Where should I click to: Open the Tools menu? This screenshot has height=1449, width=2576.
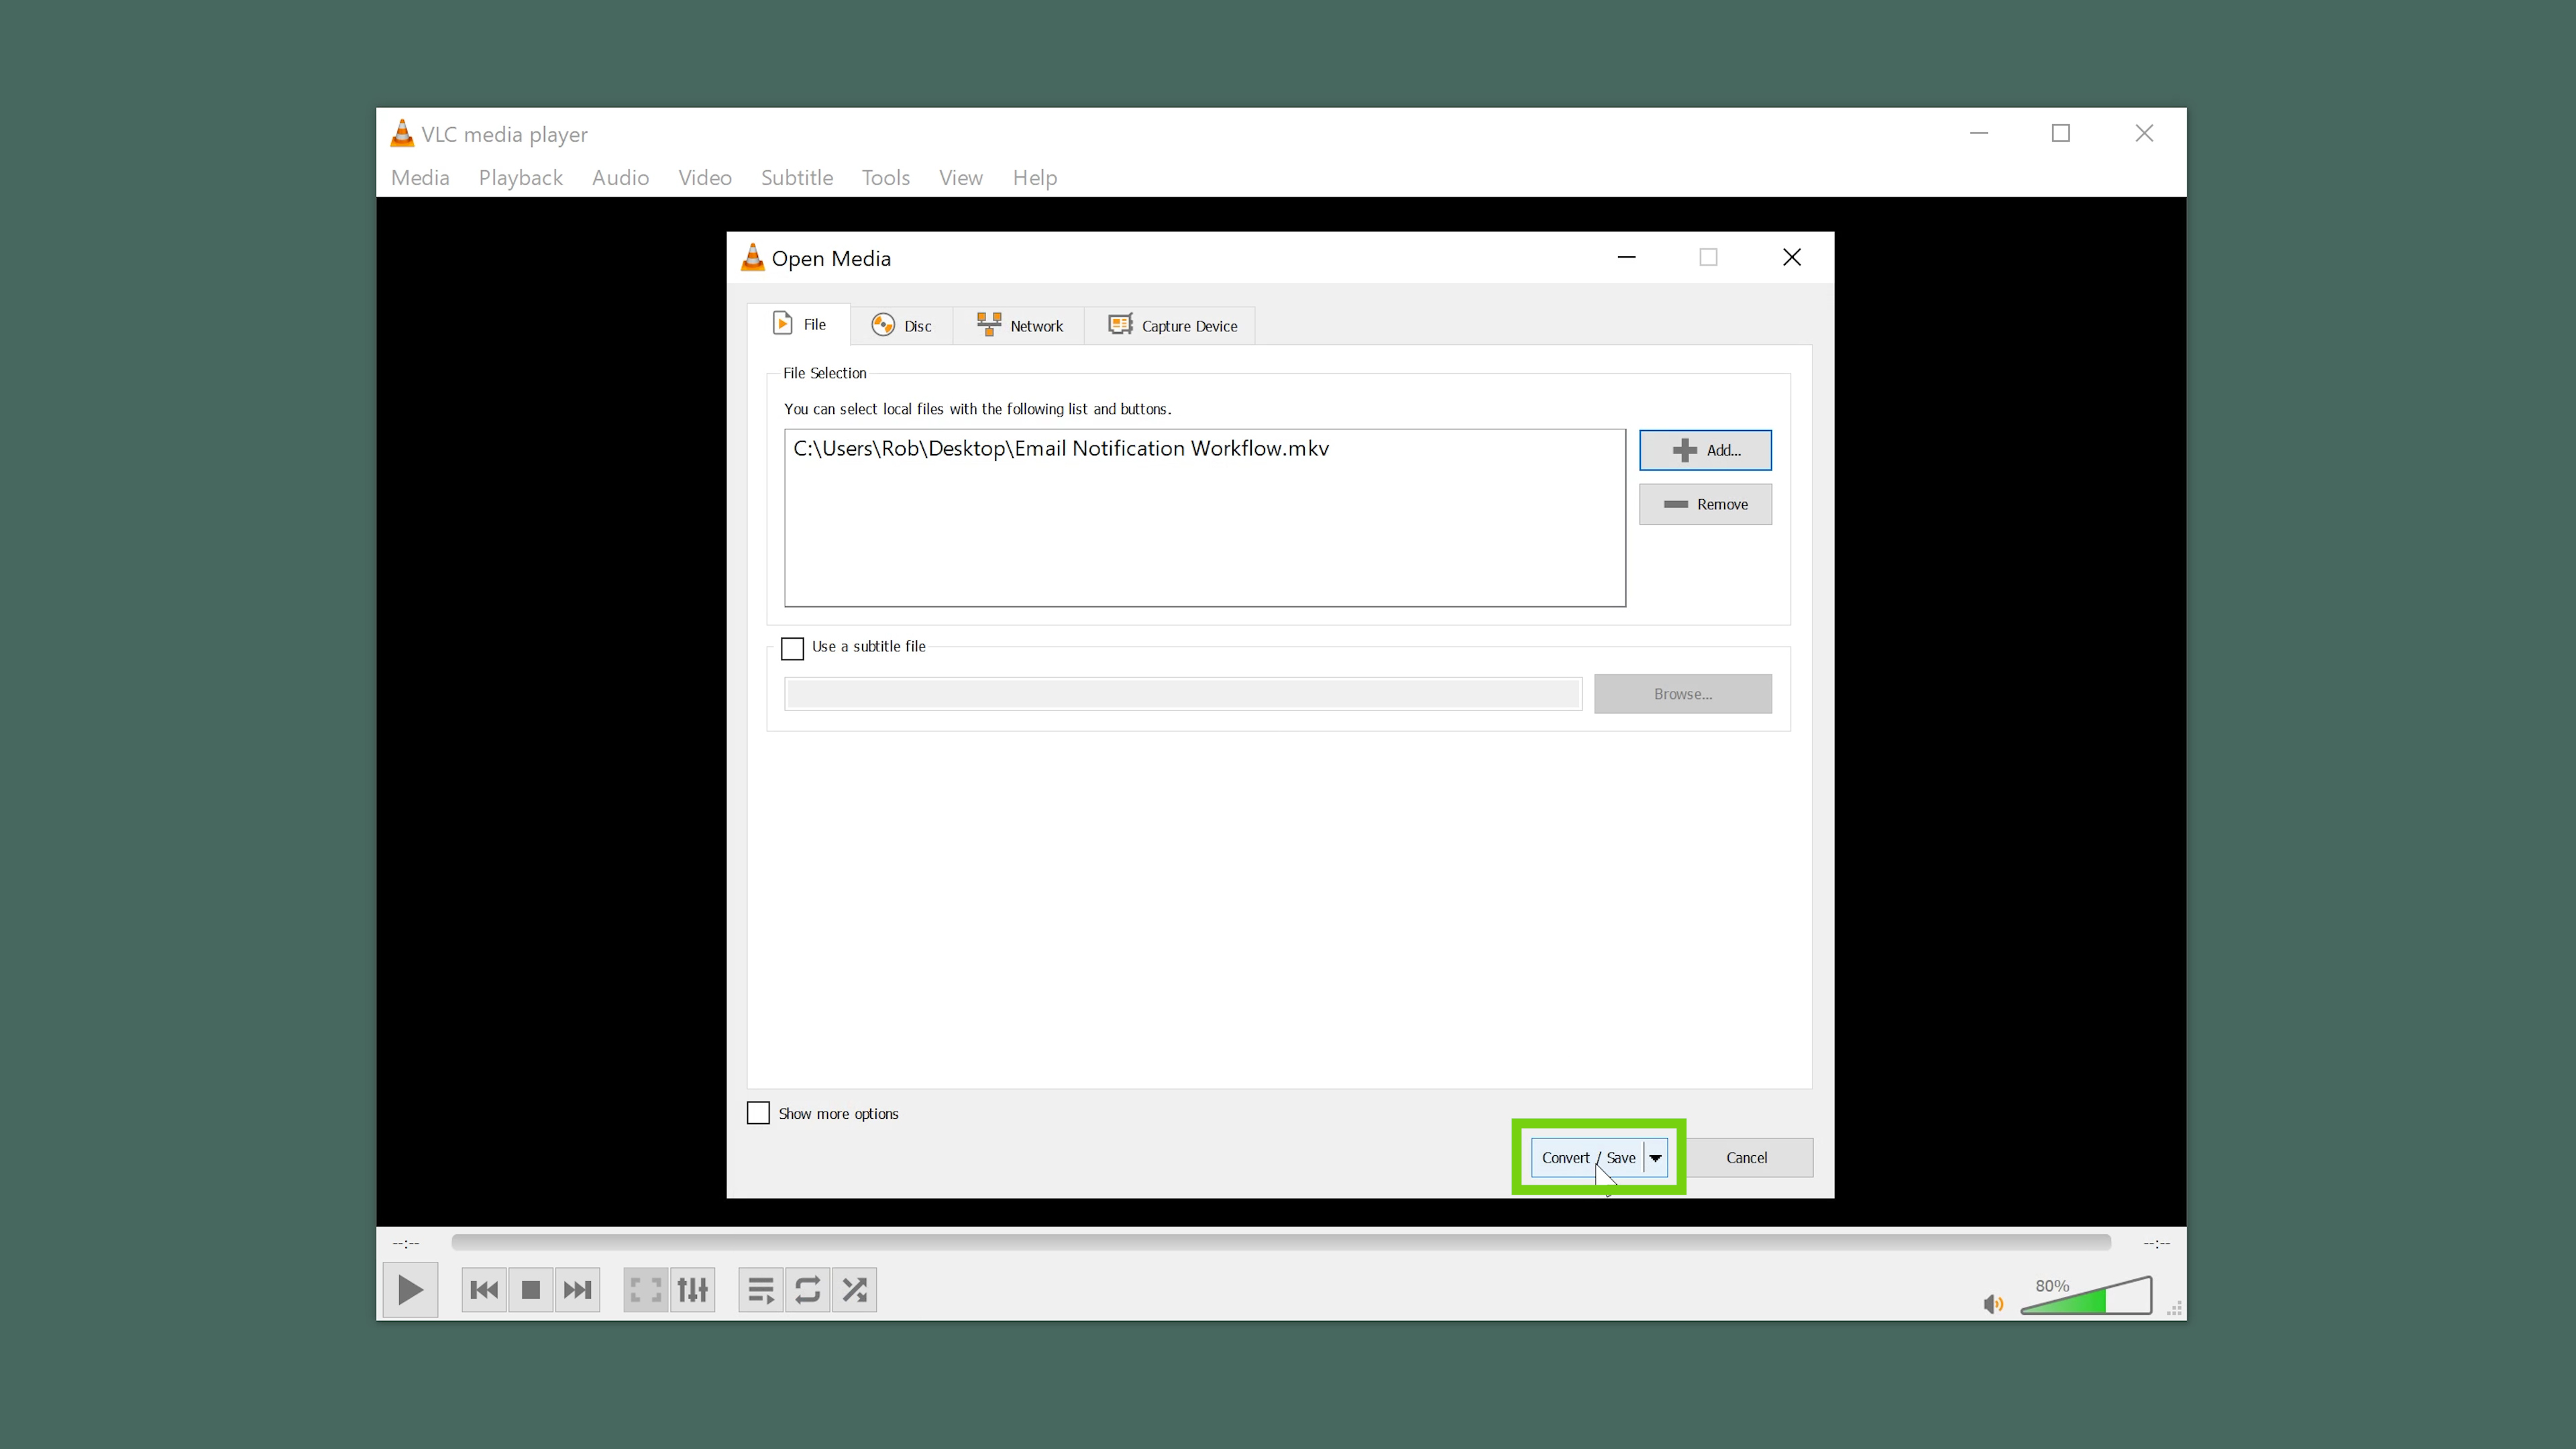coord(886,177)
